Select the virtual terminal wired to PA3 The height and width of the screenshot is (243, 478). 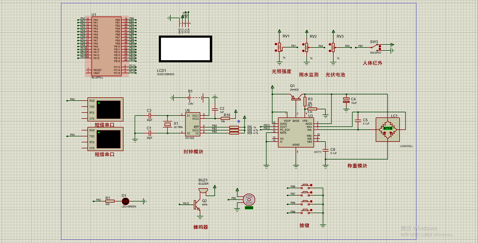(105, 139)
